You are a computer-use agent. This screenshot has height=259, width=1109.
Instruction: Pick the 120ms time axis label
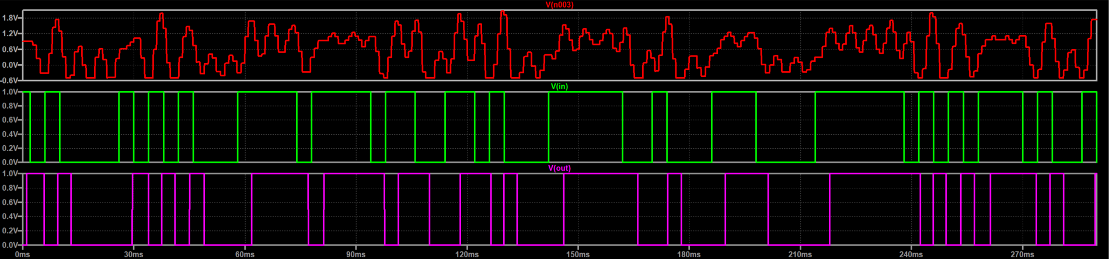(466, 255)
